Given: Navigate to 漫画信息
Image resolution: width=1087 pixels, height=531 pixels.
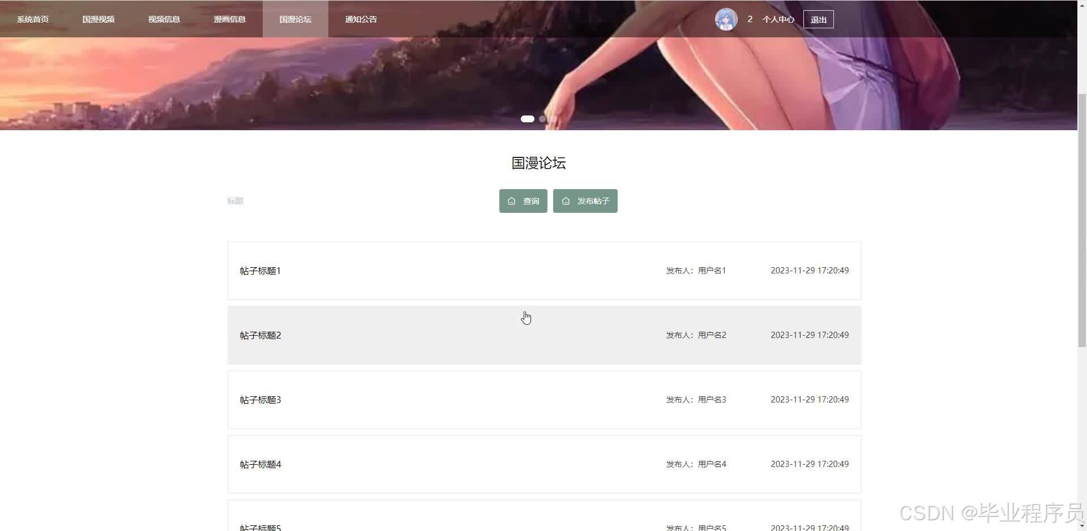Looking at the screenshot, I should coord(230,19).
